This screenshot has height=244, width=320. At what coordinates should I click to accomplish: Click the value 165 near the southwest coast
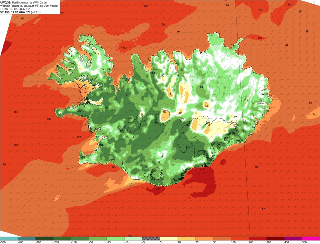tap(114, 167)
